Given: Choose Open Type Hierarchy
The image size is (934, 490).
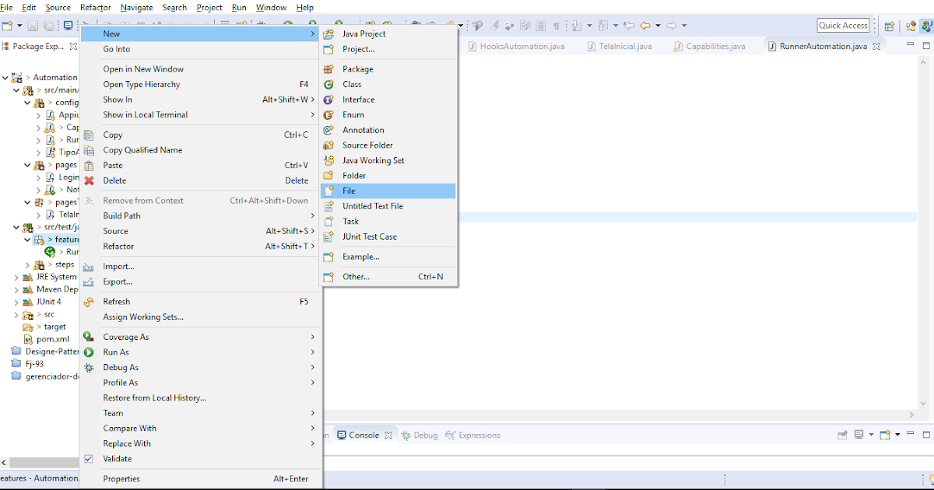Looking at the screenshot, I should tap(202, 84).
